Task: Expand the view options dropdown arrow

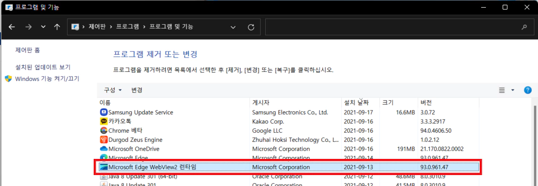Action: coord(513,90)
